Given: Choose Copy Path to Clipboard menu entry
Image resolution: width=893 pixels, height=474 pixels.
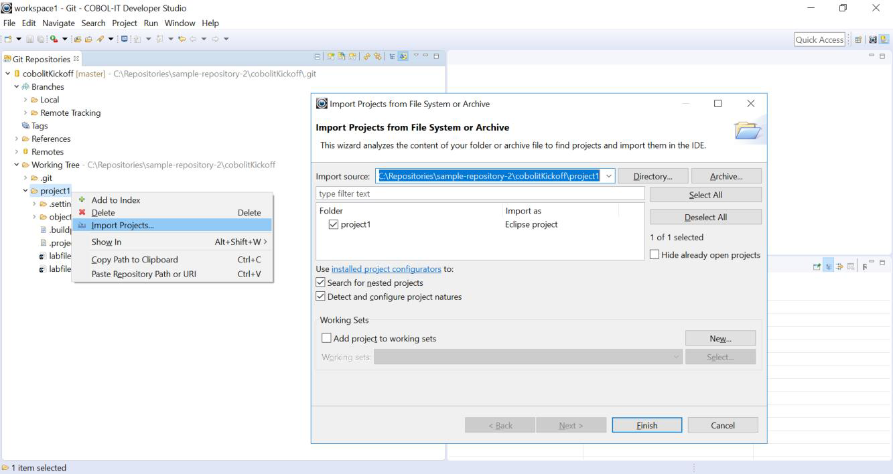Looking at the screenshot, I should coord(135,260).
